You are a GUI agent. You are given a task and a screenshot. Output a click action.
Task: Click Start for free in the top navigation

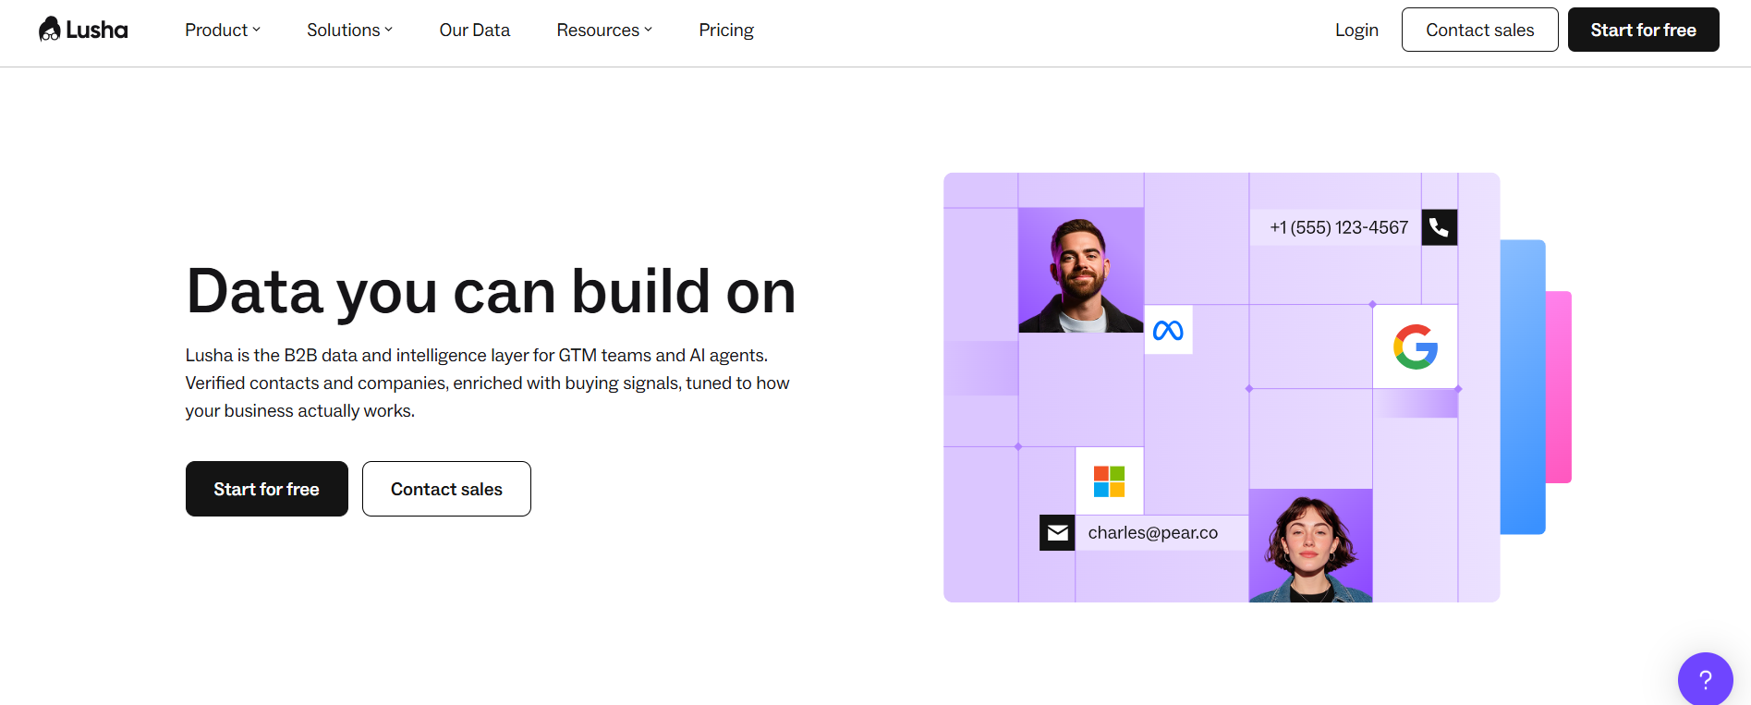point(1643,30)
